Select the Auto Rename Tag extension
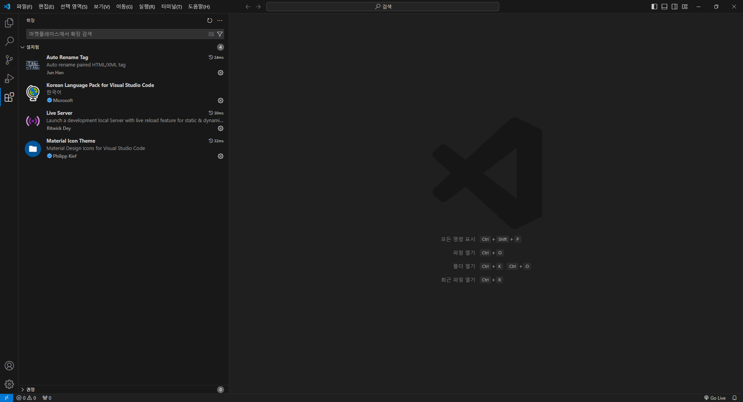Image resolution: width=743 pixels, height=402 pixels. tap(123, 65)
